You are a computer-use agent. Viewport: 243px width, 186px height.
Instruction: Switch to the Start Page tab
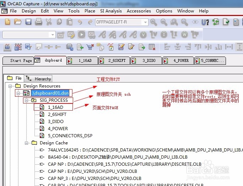[18, 60]
